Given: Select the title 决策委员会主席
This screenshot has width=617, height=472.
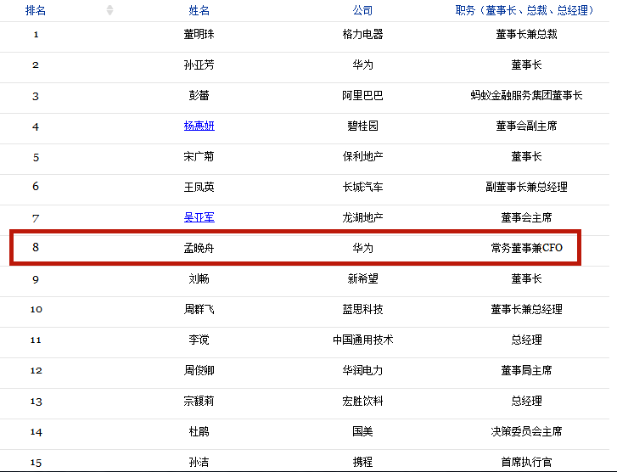Looking at the screenshot, I should (x=526, y=432).
